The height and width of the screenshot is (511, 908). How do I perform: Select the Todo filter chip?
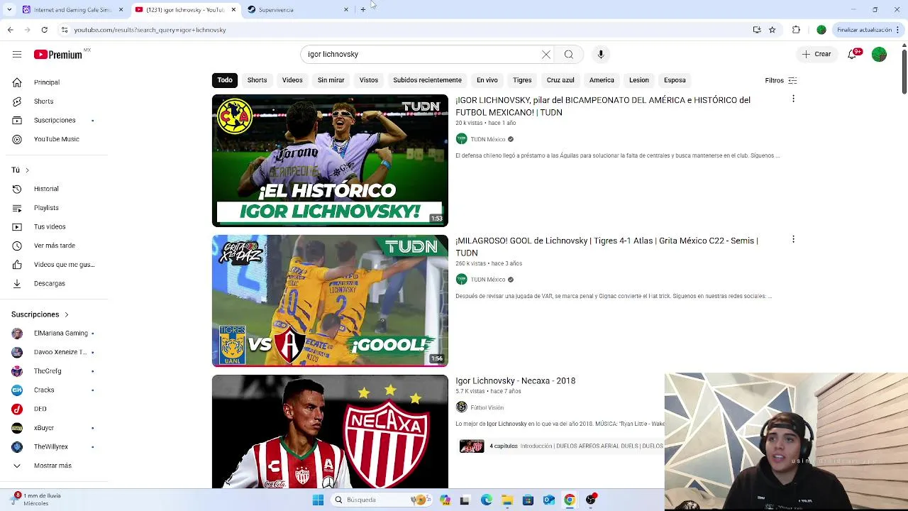coord(225,80)
